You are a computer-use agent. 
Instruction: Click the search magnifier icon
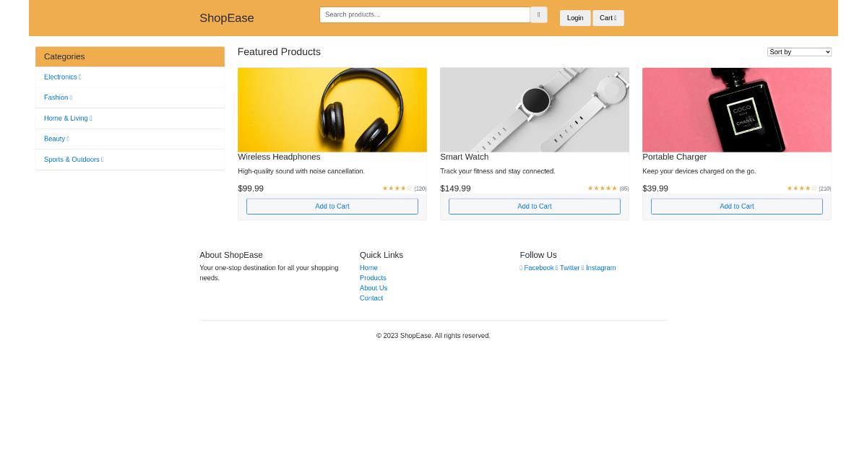[x=538, y=14]
